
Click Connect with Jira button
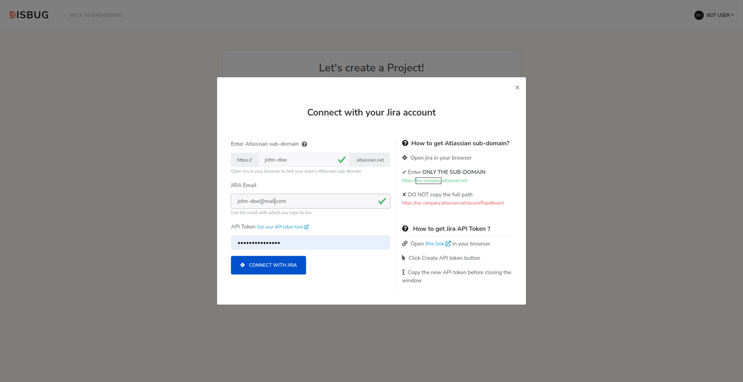(268, 265)
